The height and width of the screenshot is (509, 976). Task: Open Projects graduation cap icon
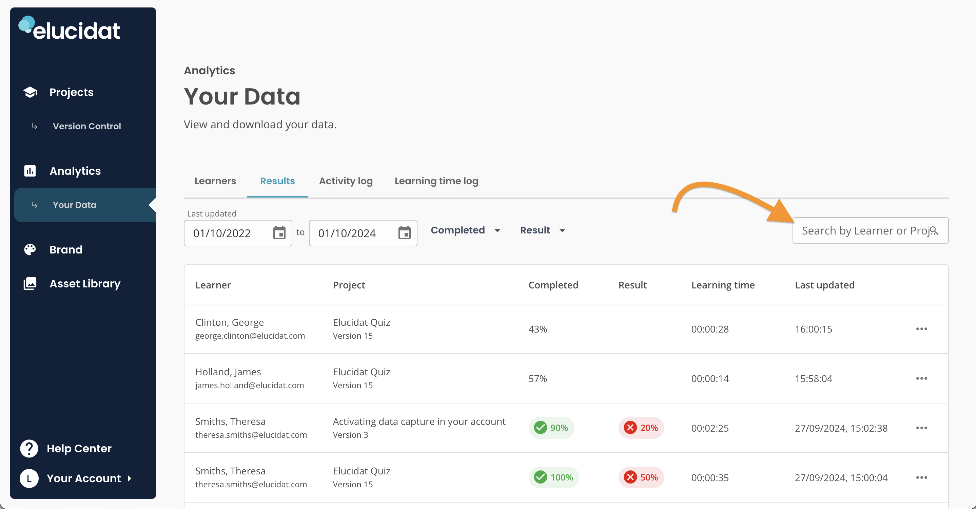click(x=30, y=92)
